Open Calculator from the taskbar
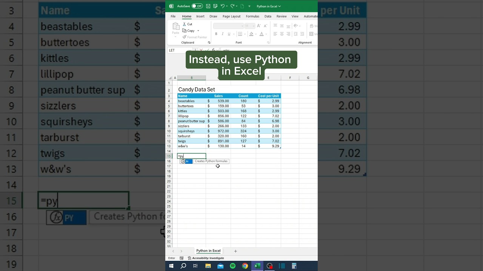 294,266
